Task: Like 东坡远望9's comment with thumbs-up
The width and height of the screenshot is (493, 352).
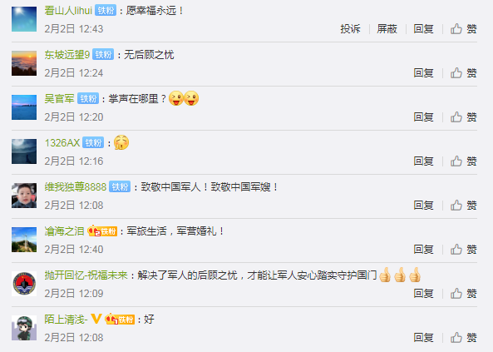Action: [463, 73]
